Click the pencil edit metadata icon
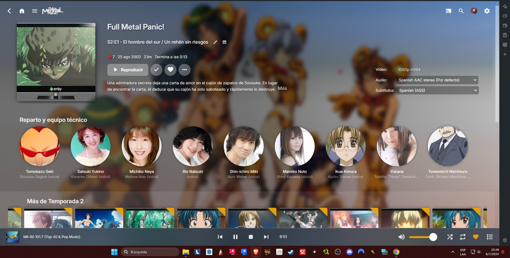Image resolution: width=510 pixels, height=258 pixels. pos(216,42)
